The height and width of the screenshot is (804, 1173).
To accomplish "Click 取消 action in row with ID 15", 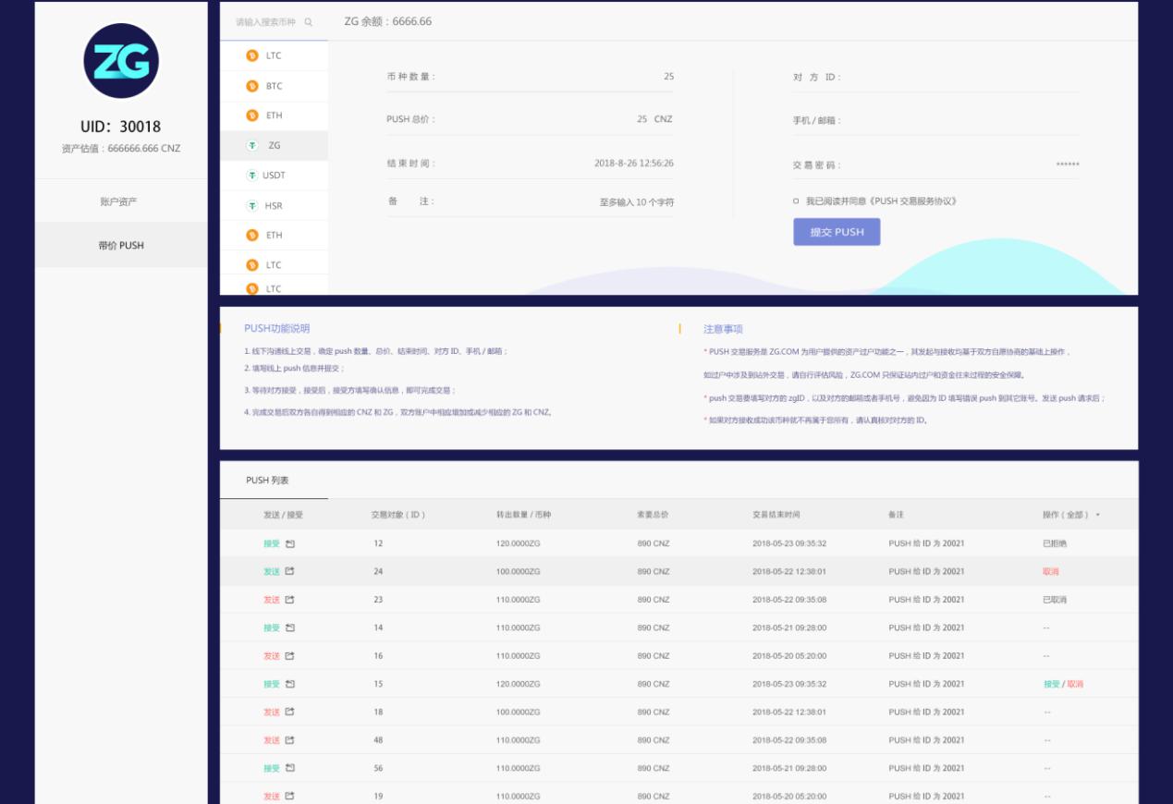I will click(x=1075, y=684).
